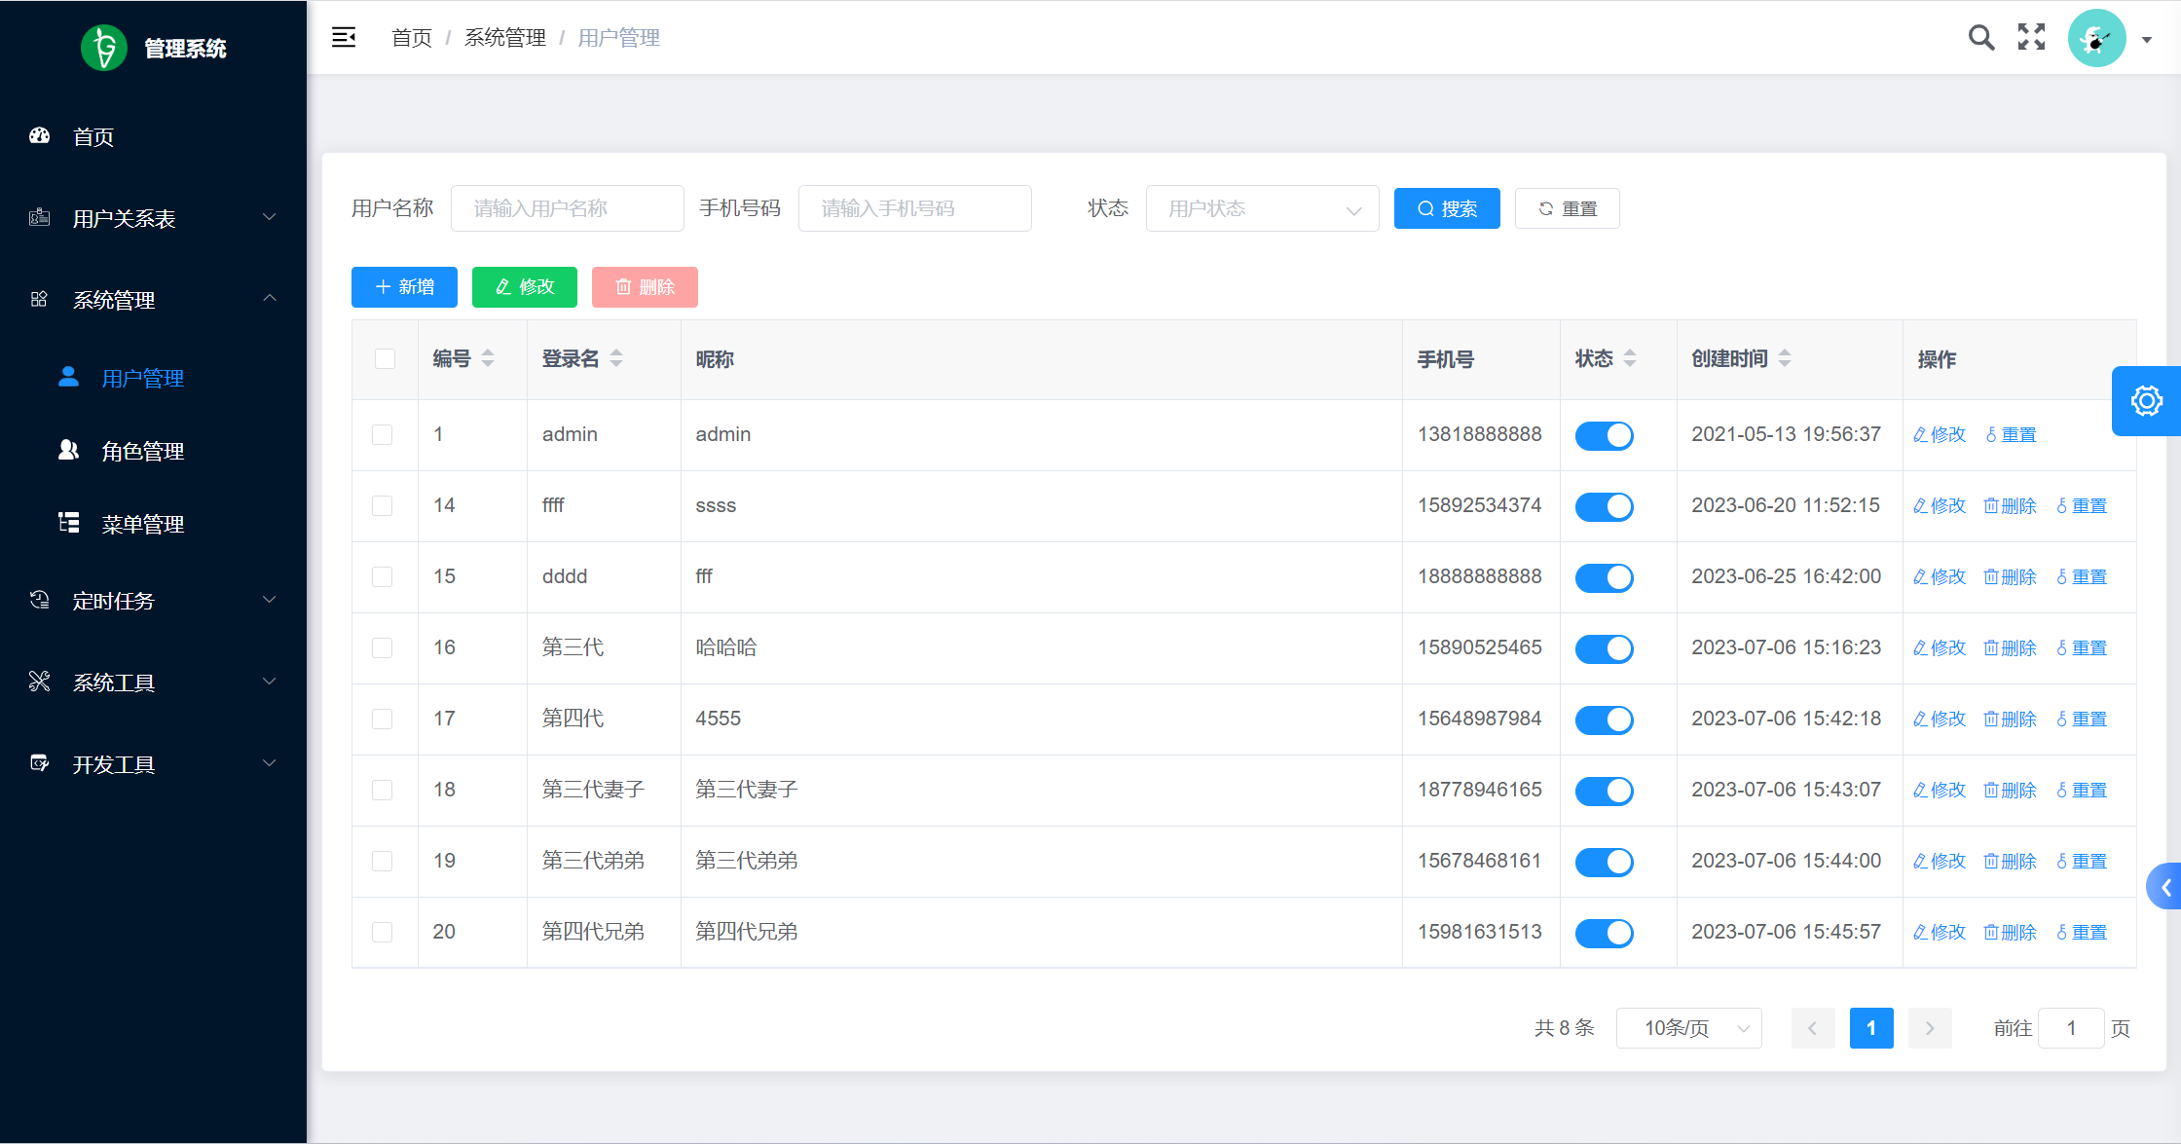Image resolution: width=2181 pixels, height=1144 pixels.
Task: Click the 请输入手机号码 input field
Action: pyautogui.click(x=914, y=209)
